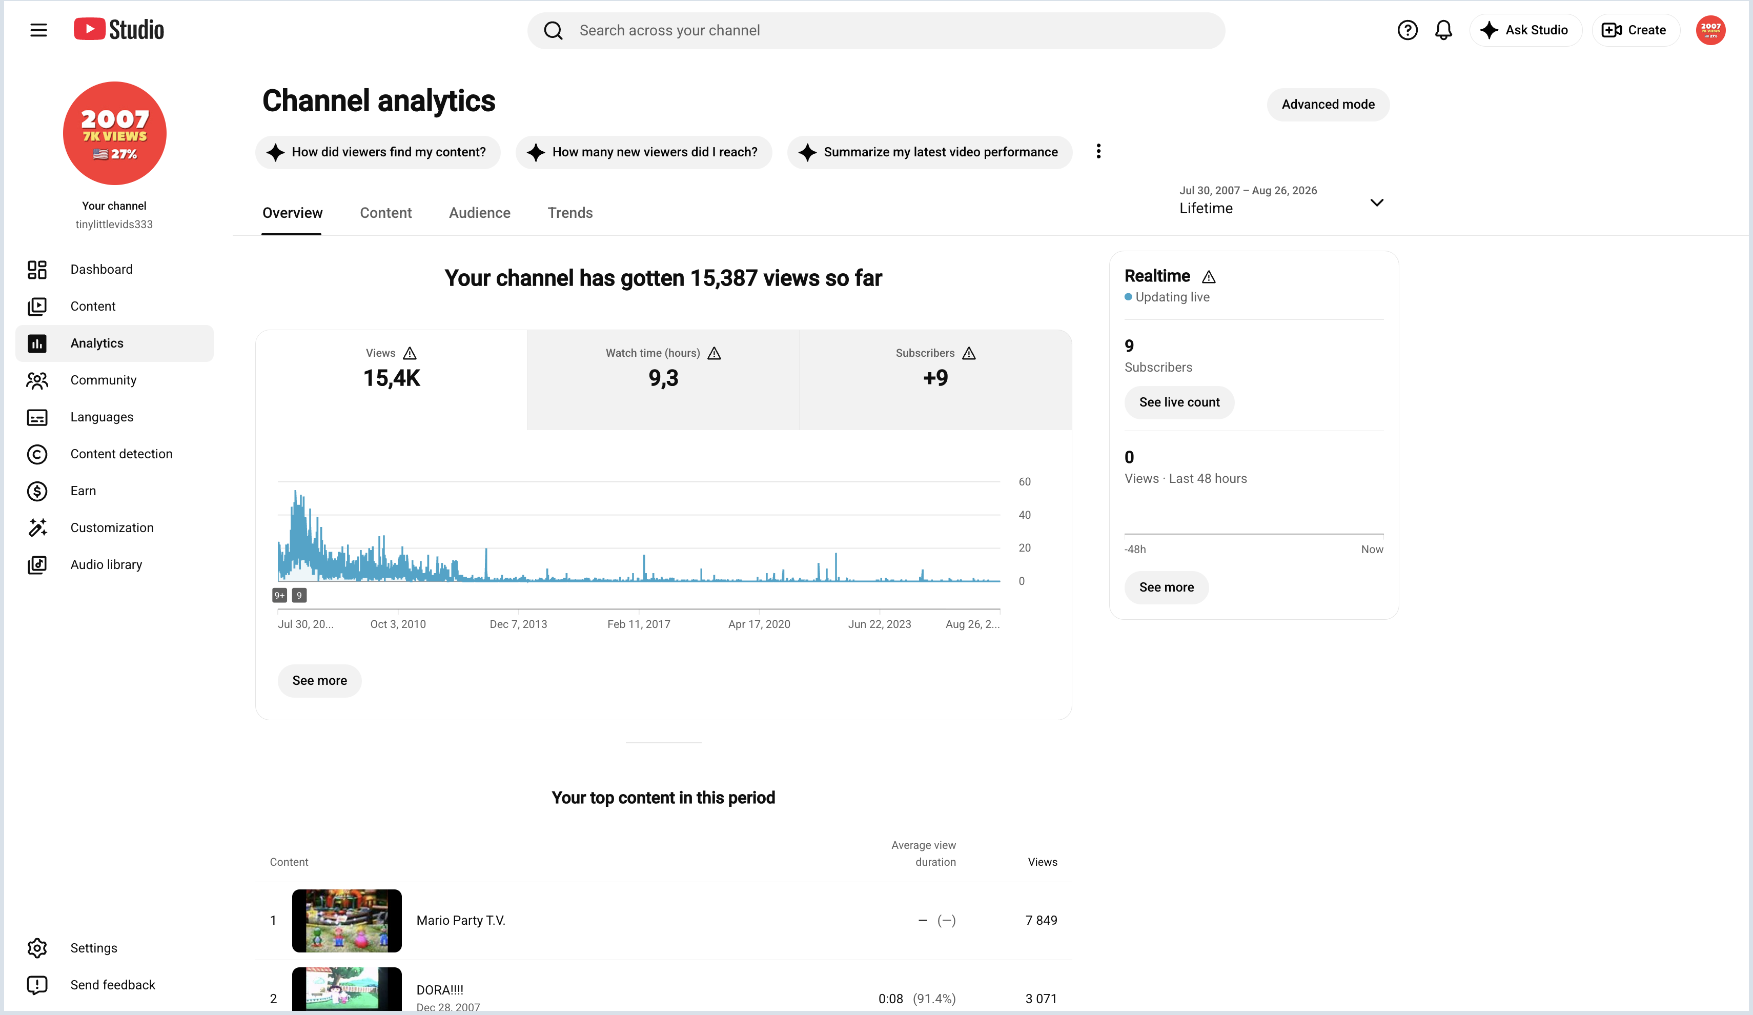This screenshot has width=1753, height=1015.
Task: Open the DORA!!!! video thumbnail
Action: tap(346, 988)
